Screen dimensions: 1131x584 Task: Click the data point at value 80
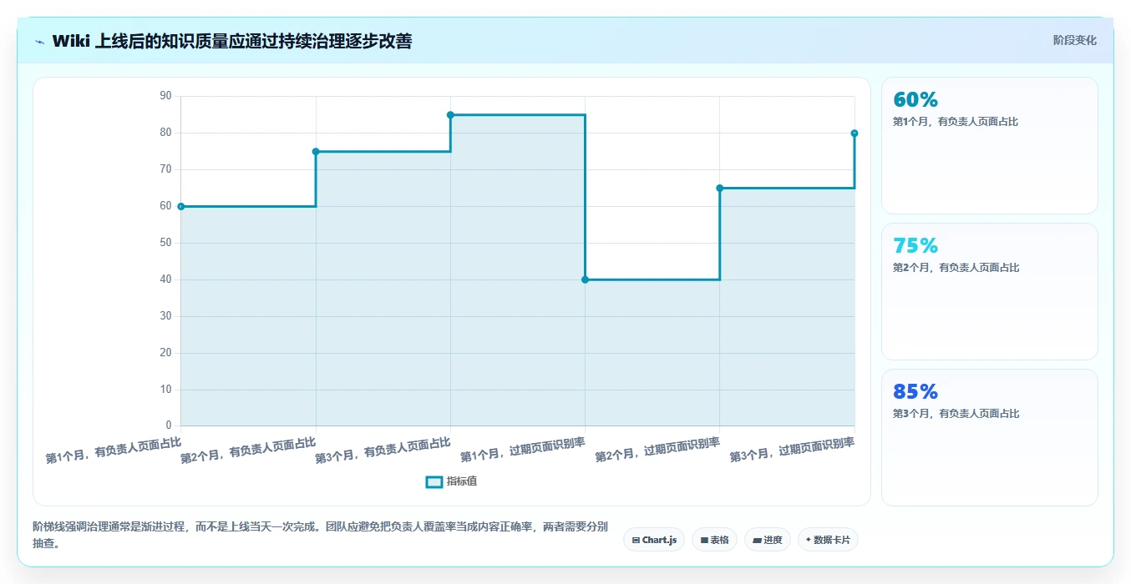pyautogui.click(x=855, y=133)
